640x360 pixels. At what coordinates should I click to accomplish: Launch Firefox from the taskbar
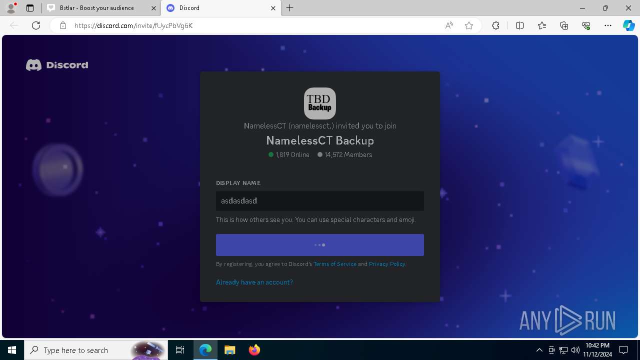coord(254,350)
